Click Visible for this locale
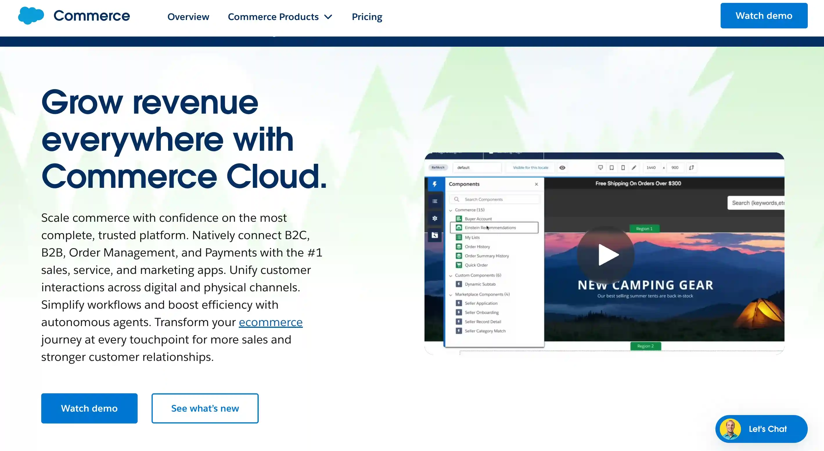The image size is (824, 451). (x=530, y=168)
